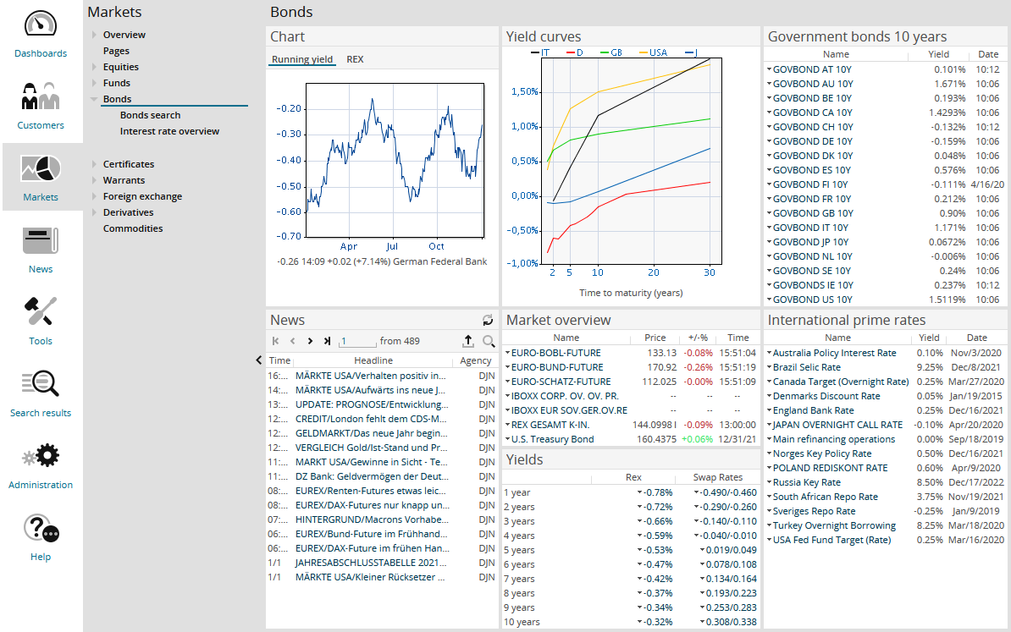The height and width of the screenshot is (632, 1011).
Task: Open the Customers section icon
Action: pyautogui.click(x=41, y=96)
